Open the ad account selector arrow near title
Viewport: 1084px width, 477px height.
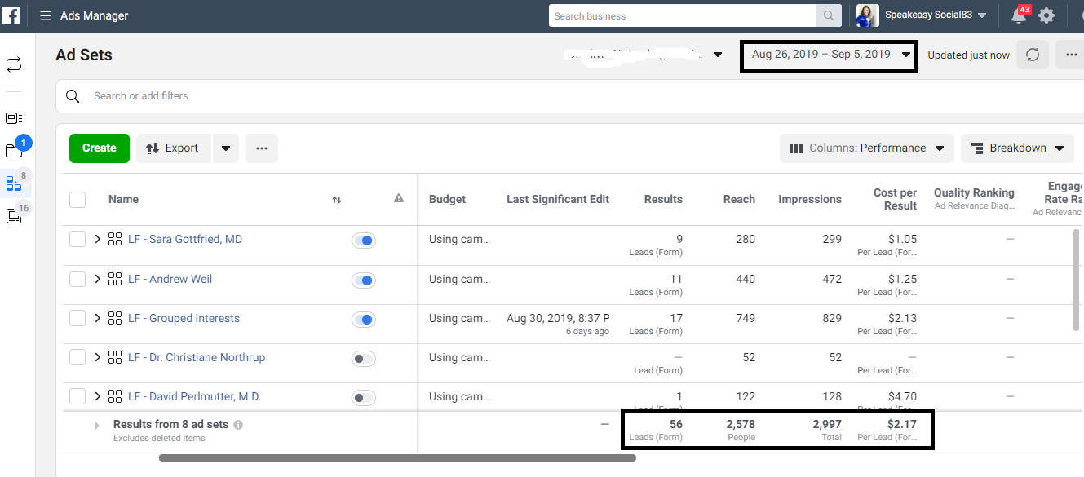point(718,55)
